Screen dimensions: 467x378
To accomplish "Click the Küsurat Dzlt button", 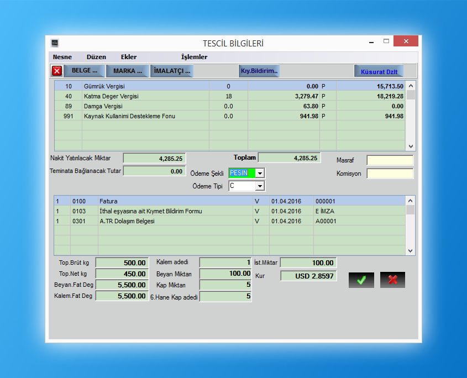I will point(379,71).
